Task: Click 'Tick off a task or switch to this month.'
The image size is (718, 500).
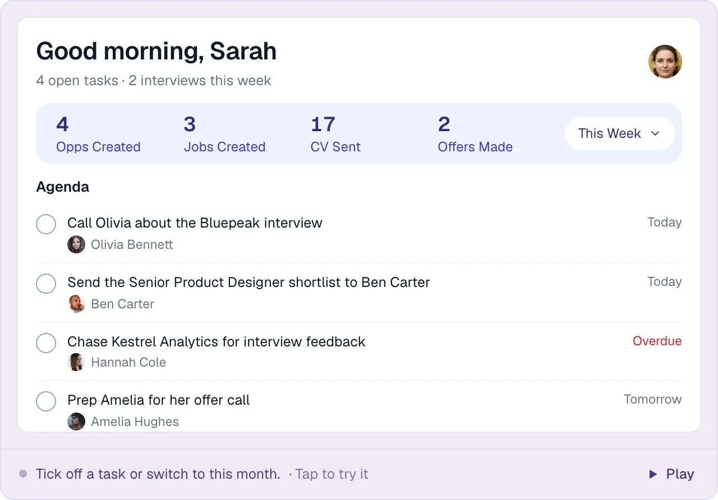Action: click(x=158, y=474)
